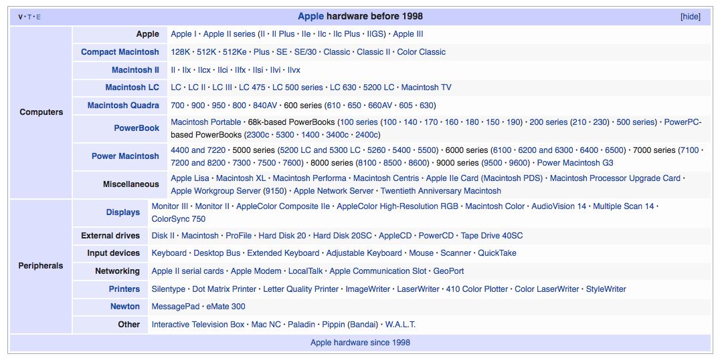The height and width of the screenshot is (358, 722).
Task: Open the Monitor III link
Action: point(170,206)
